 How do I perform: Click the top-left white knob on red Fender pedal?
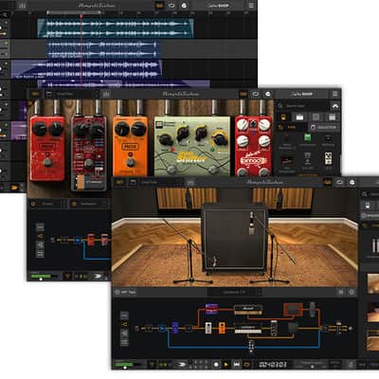click(x=243, y=125)
